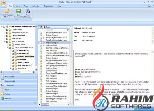Click the Save Repaired File icon

click(18, 11)
